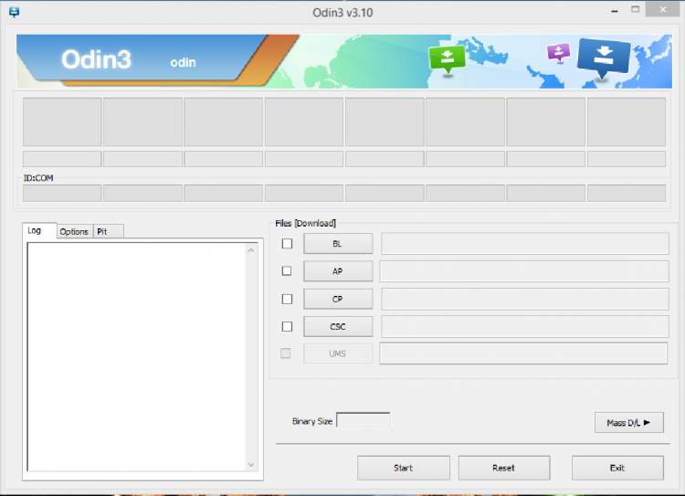Click the AP file path field

pos(524,271)
